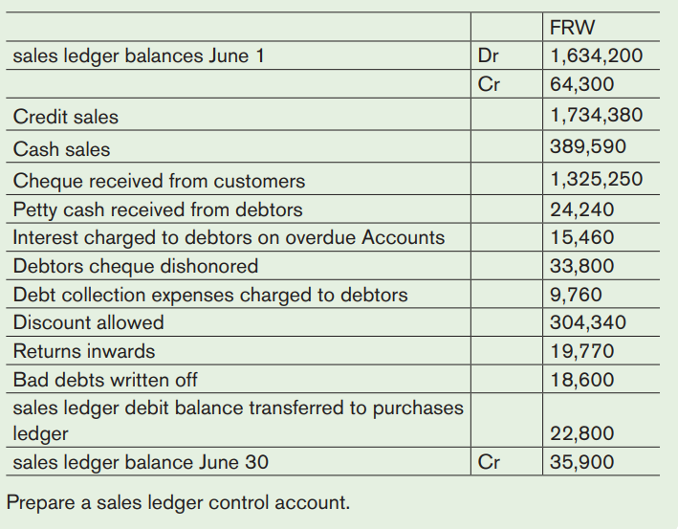
Task: Select the Dr label beside opening balance
Action: point(488,55)
